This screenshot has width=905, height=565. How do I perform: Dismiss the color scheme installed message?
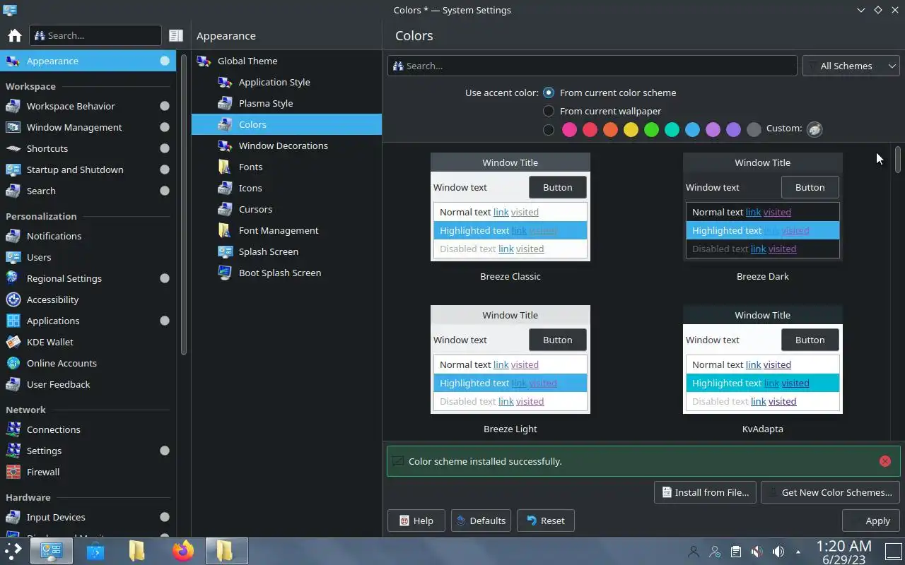click(x=884, y=461)
